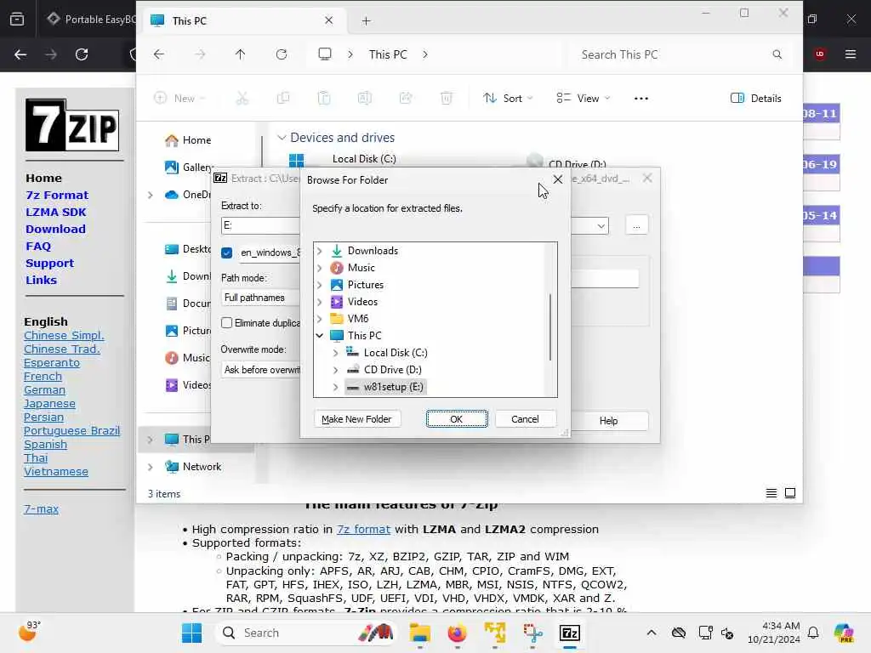Expand the Downloads folder in Browse tree
This screenshot has height=653, width=871.
coord(320,251)
